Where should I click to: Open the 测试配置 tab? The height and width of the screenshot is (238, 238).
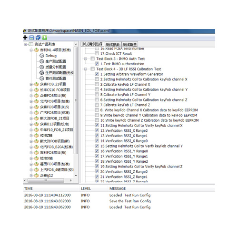click(x=130, y=44)
